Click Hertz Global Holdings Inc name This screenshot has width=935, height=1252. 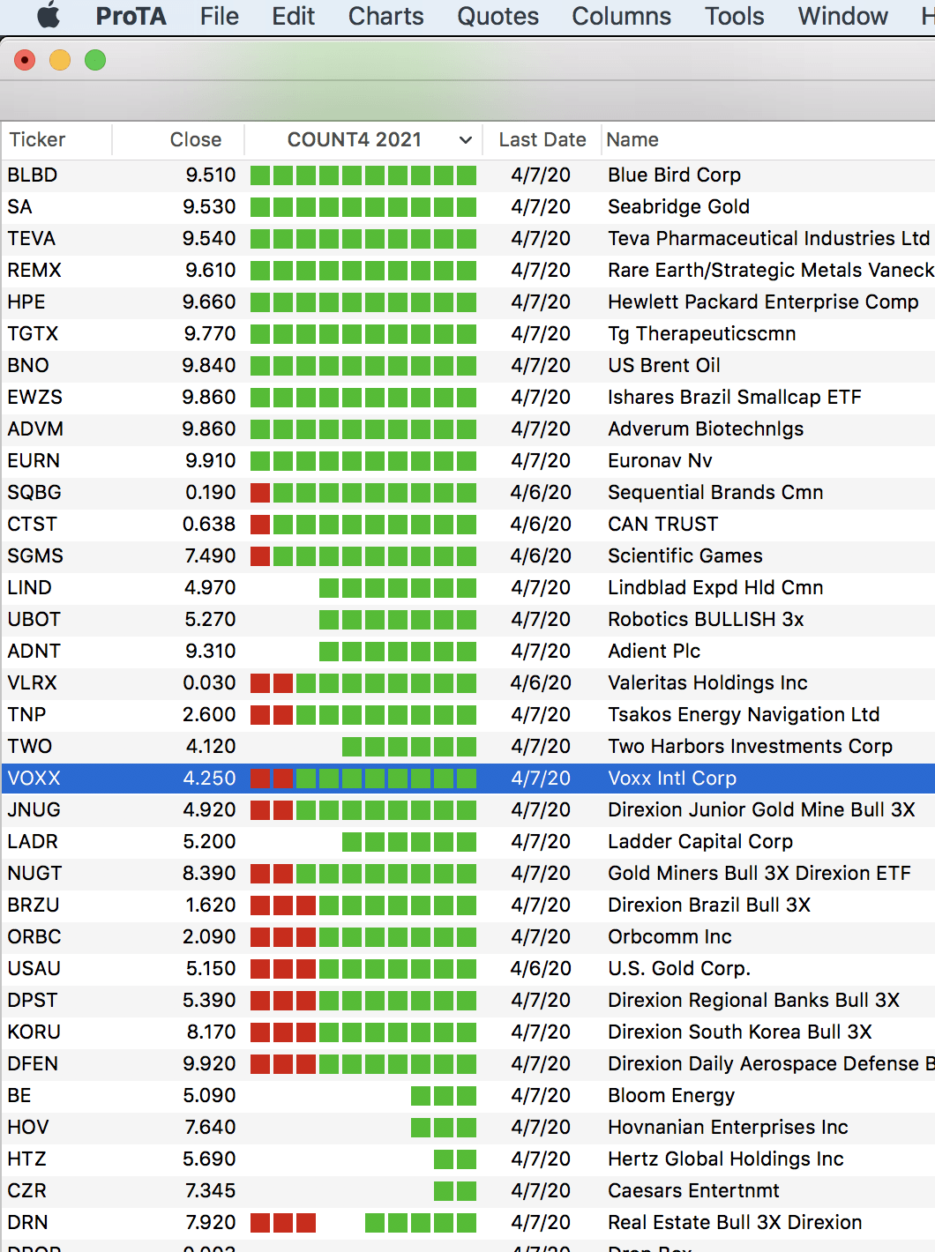coord(725,1159)
